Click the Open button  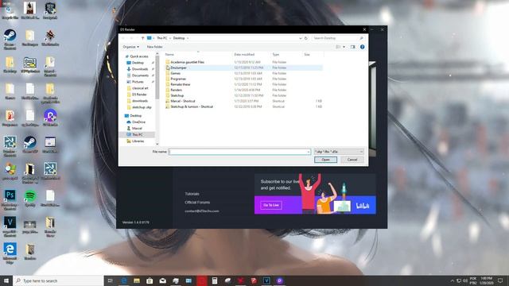click(325, 160)
